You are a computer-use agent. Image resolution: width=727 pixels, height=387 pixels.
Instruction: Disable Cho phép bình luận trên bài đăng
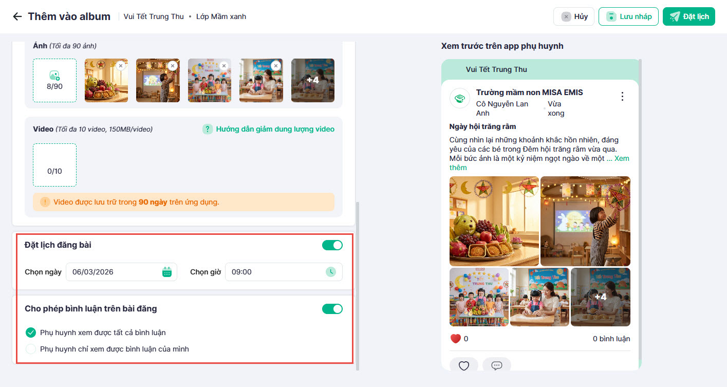point(332,309)
